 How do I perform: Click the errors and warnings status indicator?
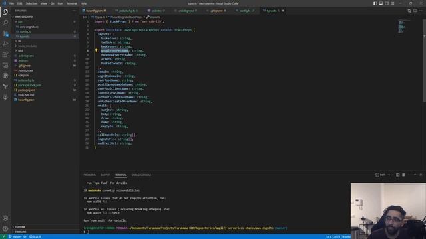pyautogui.click(x=35, y=237)
